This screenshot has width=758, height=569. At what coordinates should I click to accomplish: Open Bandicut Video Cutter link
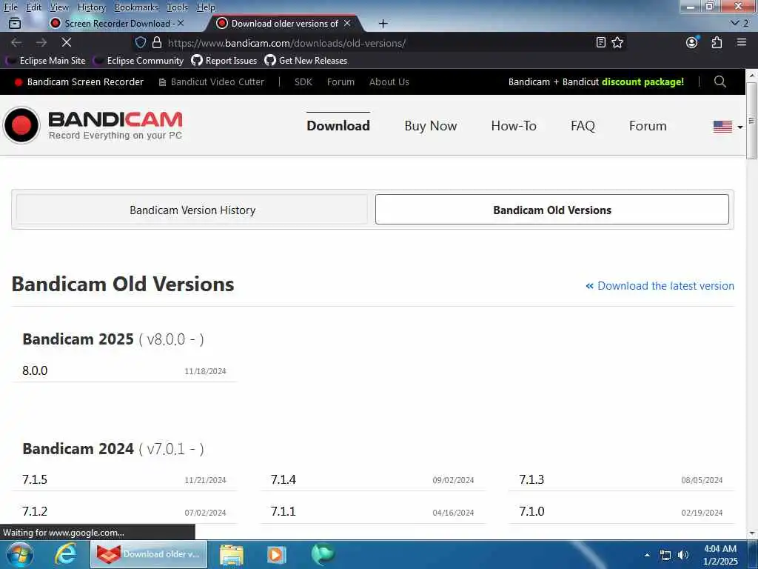pyautogui.click(x=212, y=81)
